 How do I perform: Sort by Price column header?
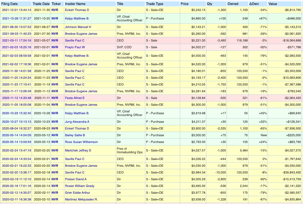click(x=185, y=4)
